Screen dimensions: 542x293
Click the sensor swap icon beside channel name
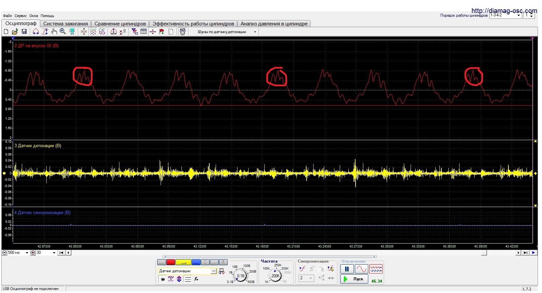point(222,271)
